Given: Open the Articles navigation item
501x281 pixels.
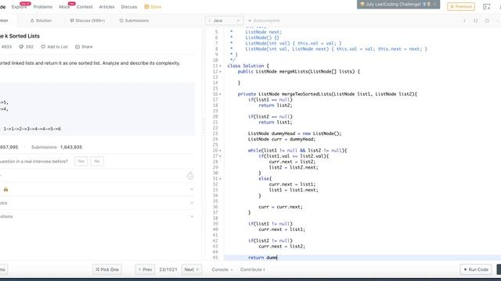Looking at the screenshot, I should (106, 7).
